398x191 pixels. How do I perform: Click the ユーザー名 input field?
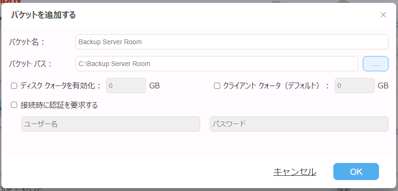(110, 124)
